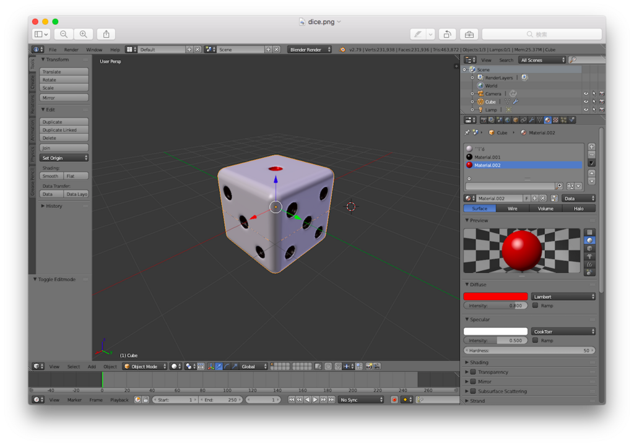Click the Rotate button
Viewport: 634px width, 445px height.
click(64, 80)
